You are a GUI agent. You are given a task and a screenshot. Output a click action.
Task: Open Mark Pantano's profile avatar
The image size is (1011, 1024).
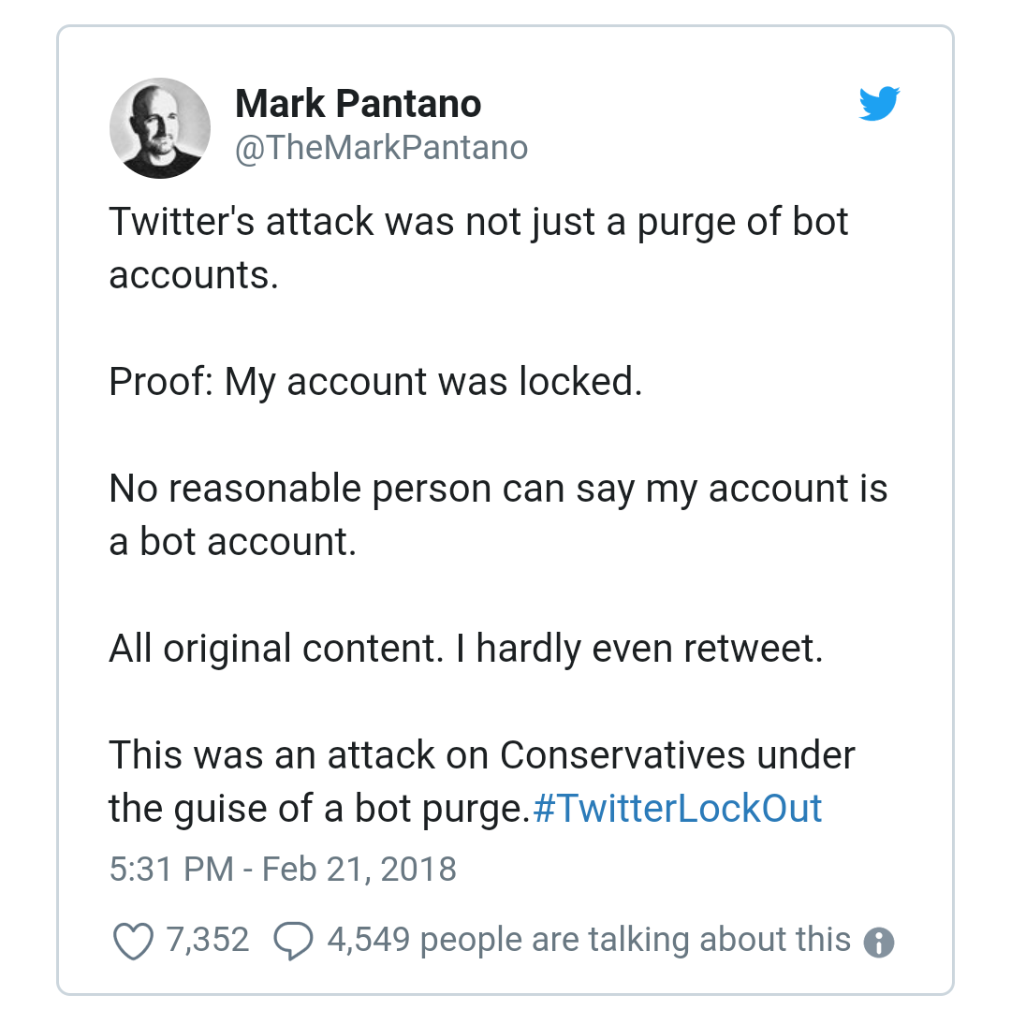coord(160,128)
